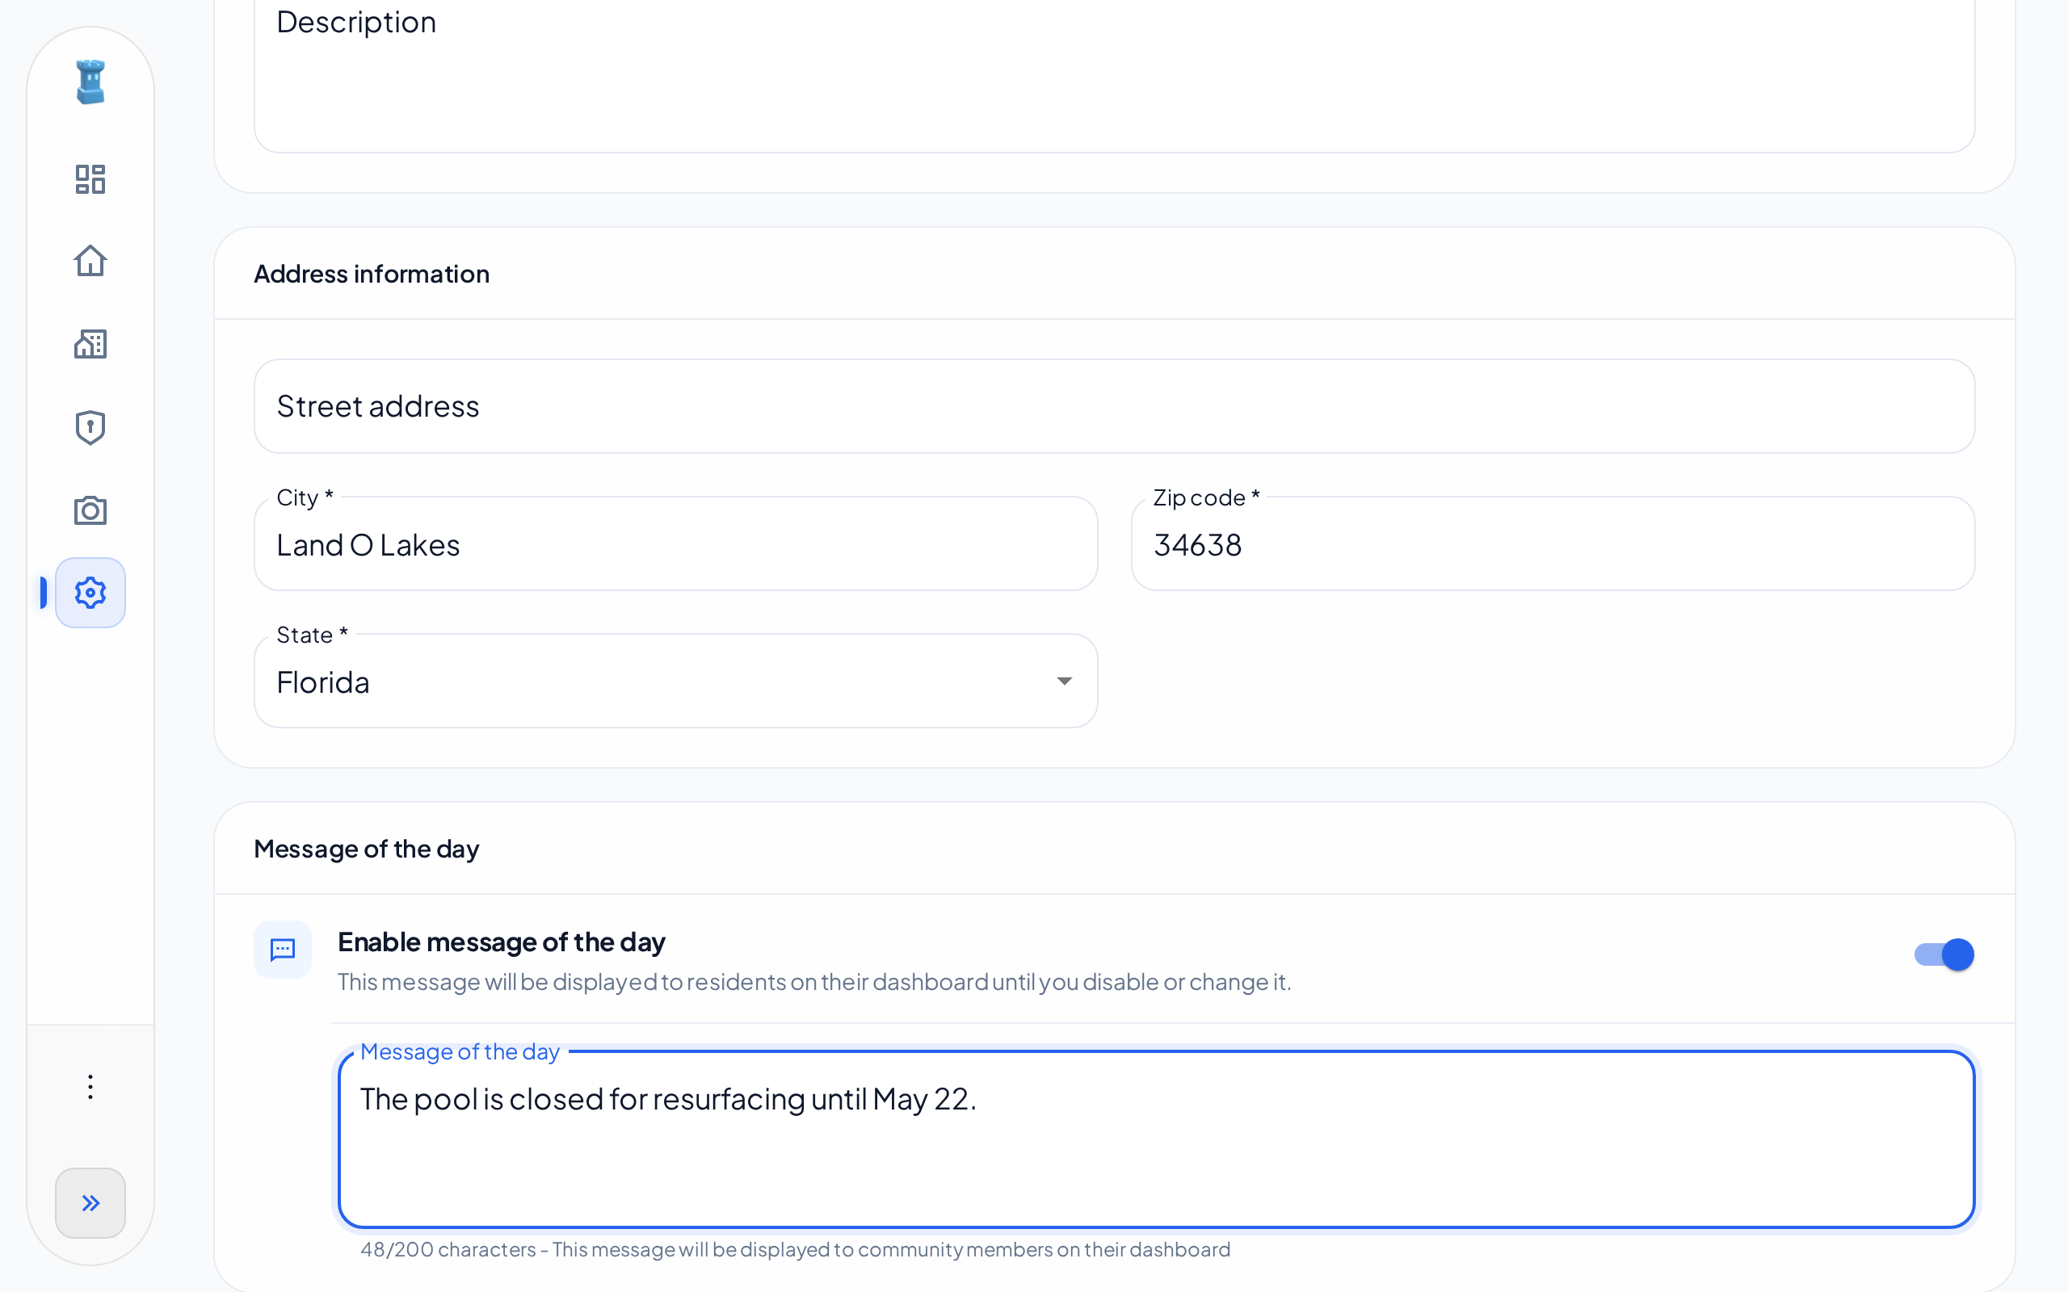Click the Message of the day section heading
The image size is (2068, 1292).
[367, 849]
